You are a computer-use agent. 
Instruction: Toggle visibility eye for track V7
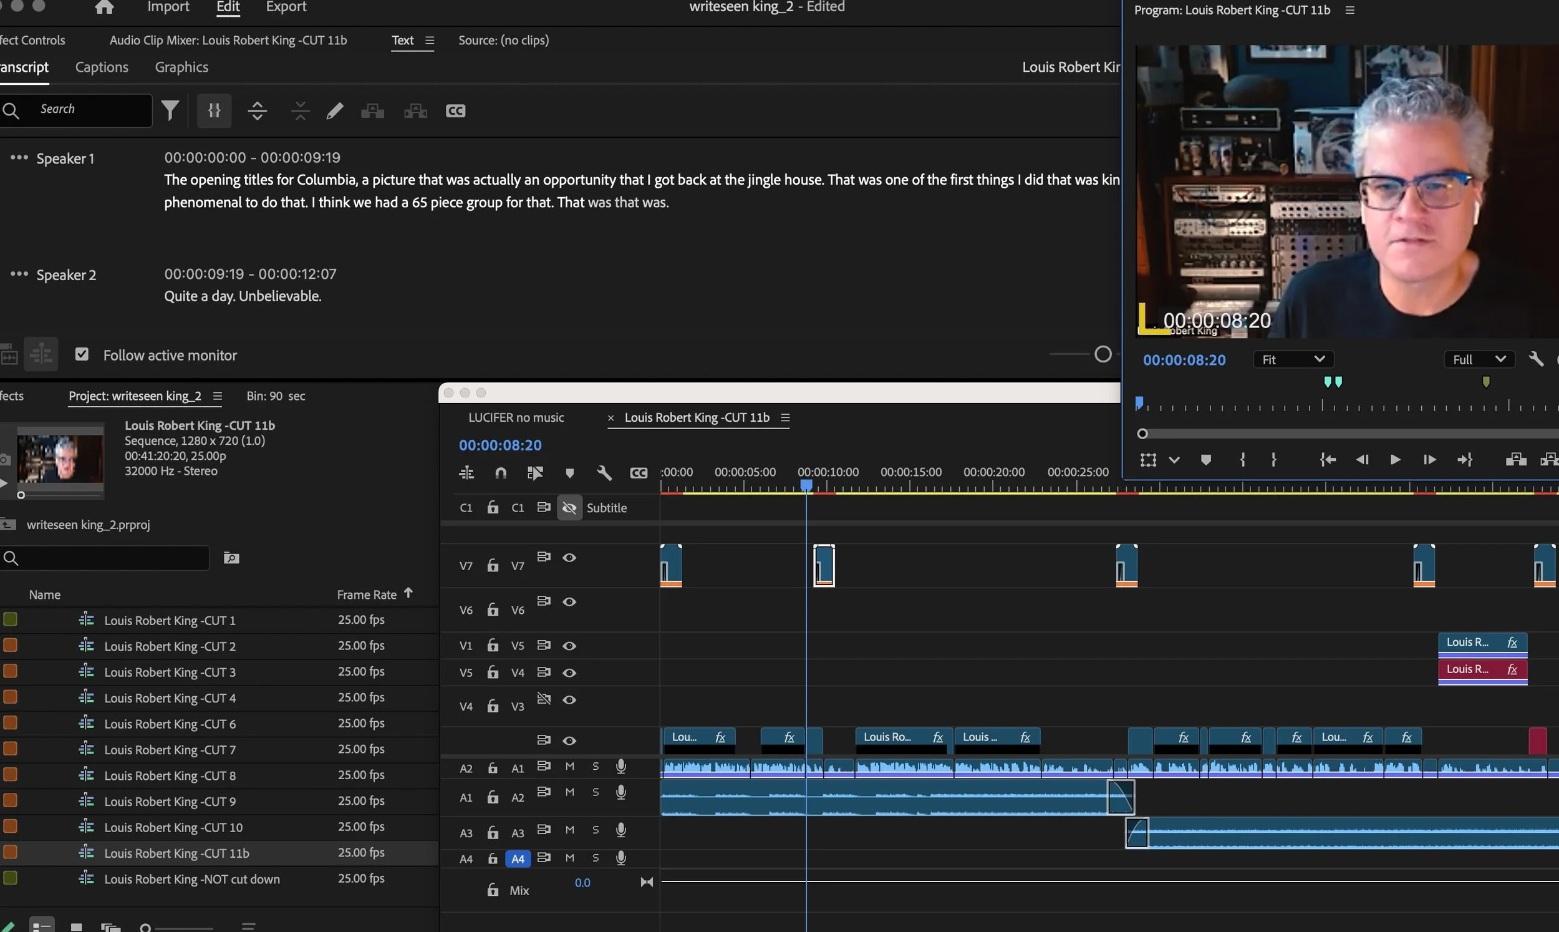point(569,558)
